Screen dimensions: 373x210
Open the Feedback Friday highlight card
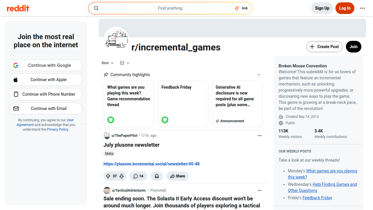pyautogui.click(x=183, y=104)
